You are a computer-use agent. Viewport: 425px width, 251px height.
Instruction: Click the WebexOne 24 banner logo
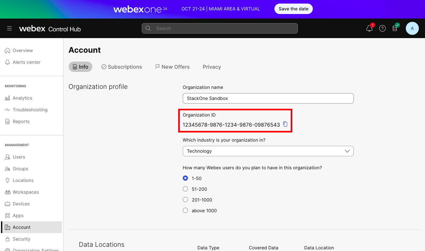(x=140, y=9)
